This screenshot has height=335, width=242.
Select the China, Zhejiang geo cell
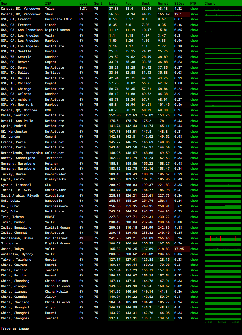[15, 302]
